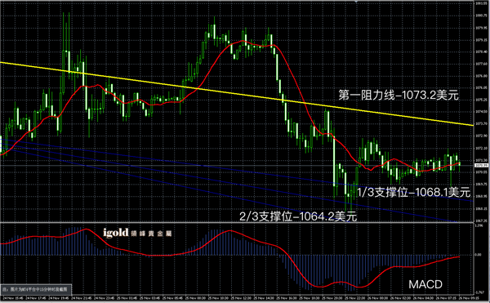Select the yellow resistance trend line
490x303 pixels.
(238, 93)
